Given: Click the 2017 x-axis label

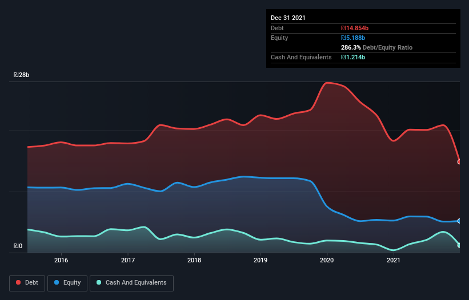Looking at the screenshot, I should point(128,260).
